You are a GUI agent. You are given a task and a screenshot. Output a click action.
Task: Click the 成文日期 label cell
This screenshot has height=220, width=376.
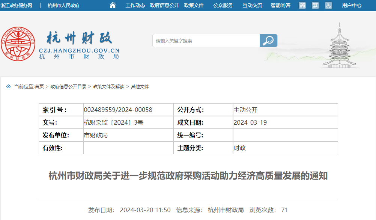203,122
